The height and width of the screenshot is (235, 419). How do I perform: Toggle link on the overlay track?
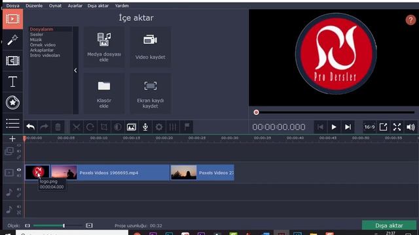pos(19,157)
